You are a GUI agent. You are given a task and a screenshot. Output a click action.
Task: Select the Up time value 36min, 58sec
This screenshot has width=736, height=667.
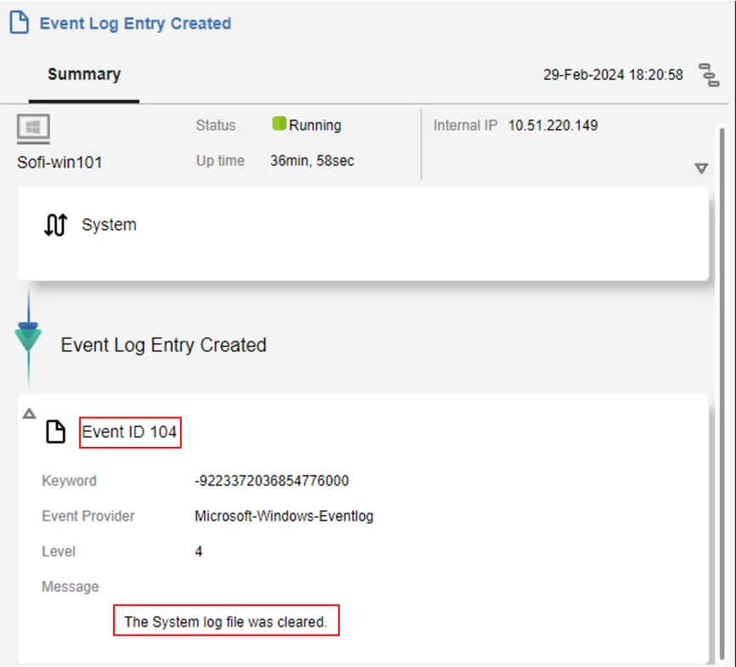point(312,161)
